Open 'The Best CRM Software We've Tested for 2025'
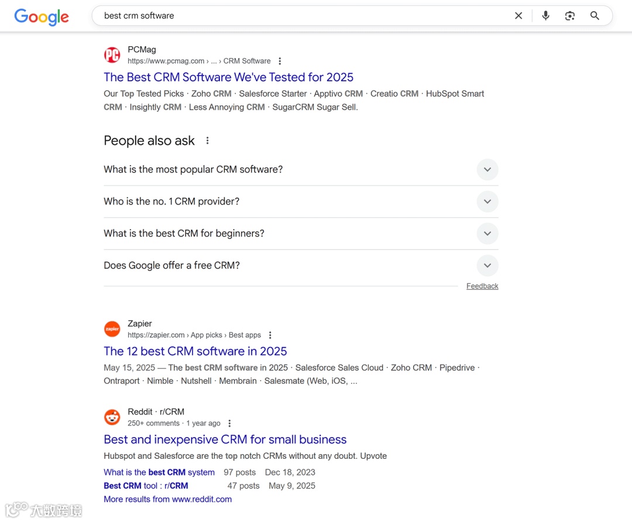The width and height of the screenshot is (632, 522). click(x=229, y=77)
